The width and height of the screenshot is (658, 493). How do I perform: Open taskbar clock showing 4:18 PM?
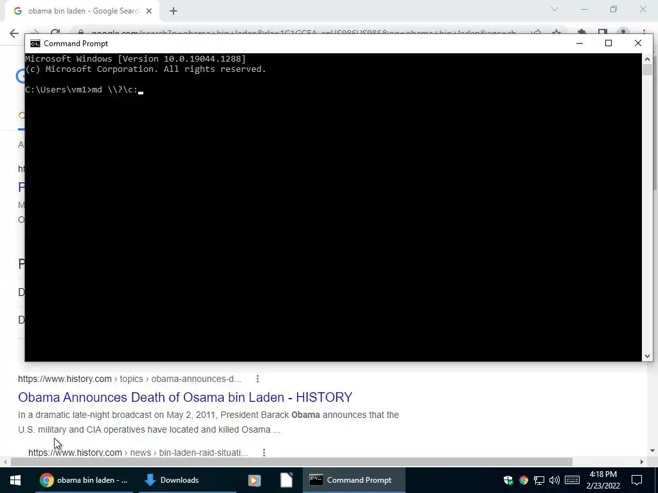pyautogui.click(x=603, y=480)
